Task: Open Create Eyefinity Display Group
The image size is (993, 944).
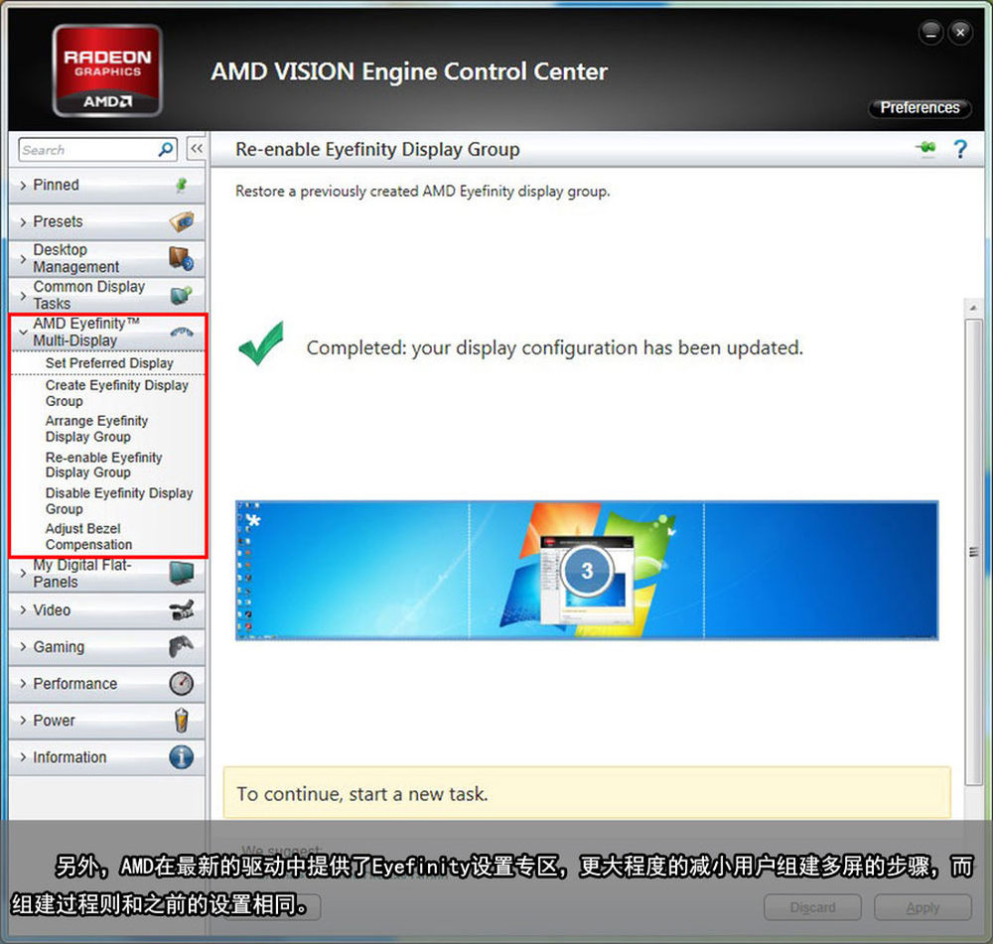Action: (x=117, y=392)
